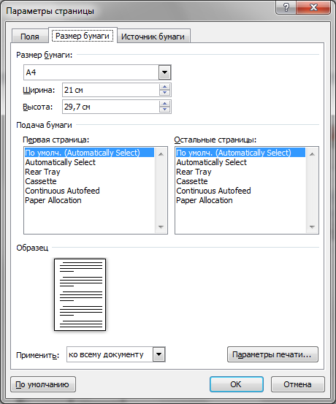Increase the Ширина value with up arrow
This screenshot has width=336, height=404.
coord(164,87)
